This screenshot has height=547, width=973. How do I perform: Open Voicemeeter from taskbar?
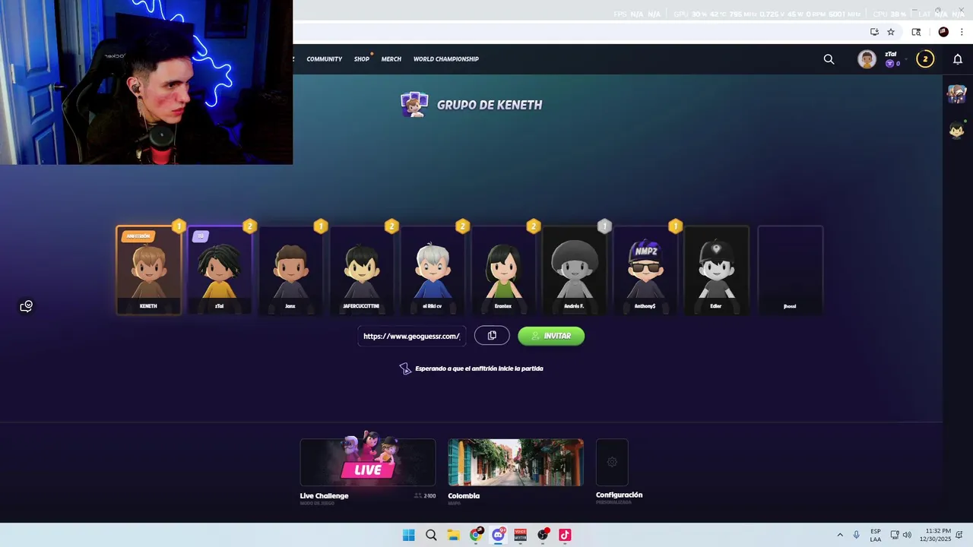pyautogui.click(x=520, y=535)
